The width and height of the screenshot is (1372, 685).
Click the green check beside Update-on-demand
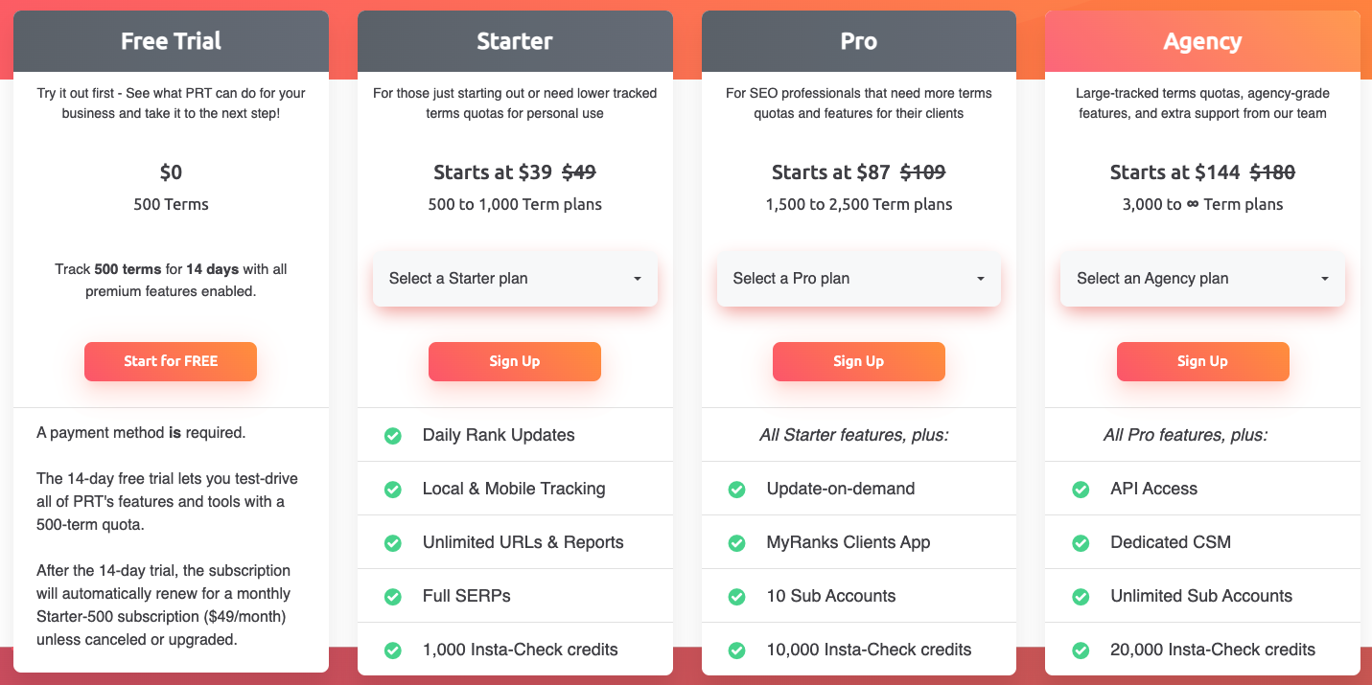pyautogui.click(x=737, y=490)
